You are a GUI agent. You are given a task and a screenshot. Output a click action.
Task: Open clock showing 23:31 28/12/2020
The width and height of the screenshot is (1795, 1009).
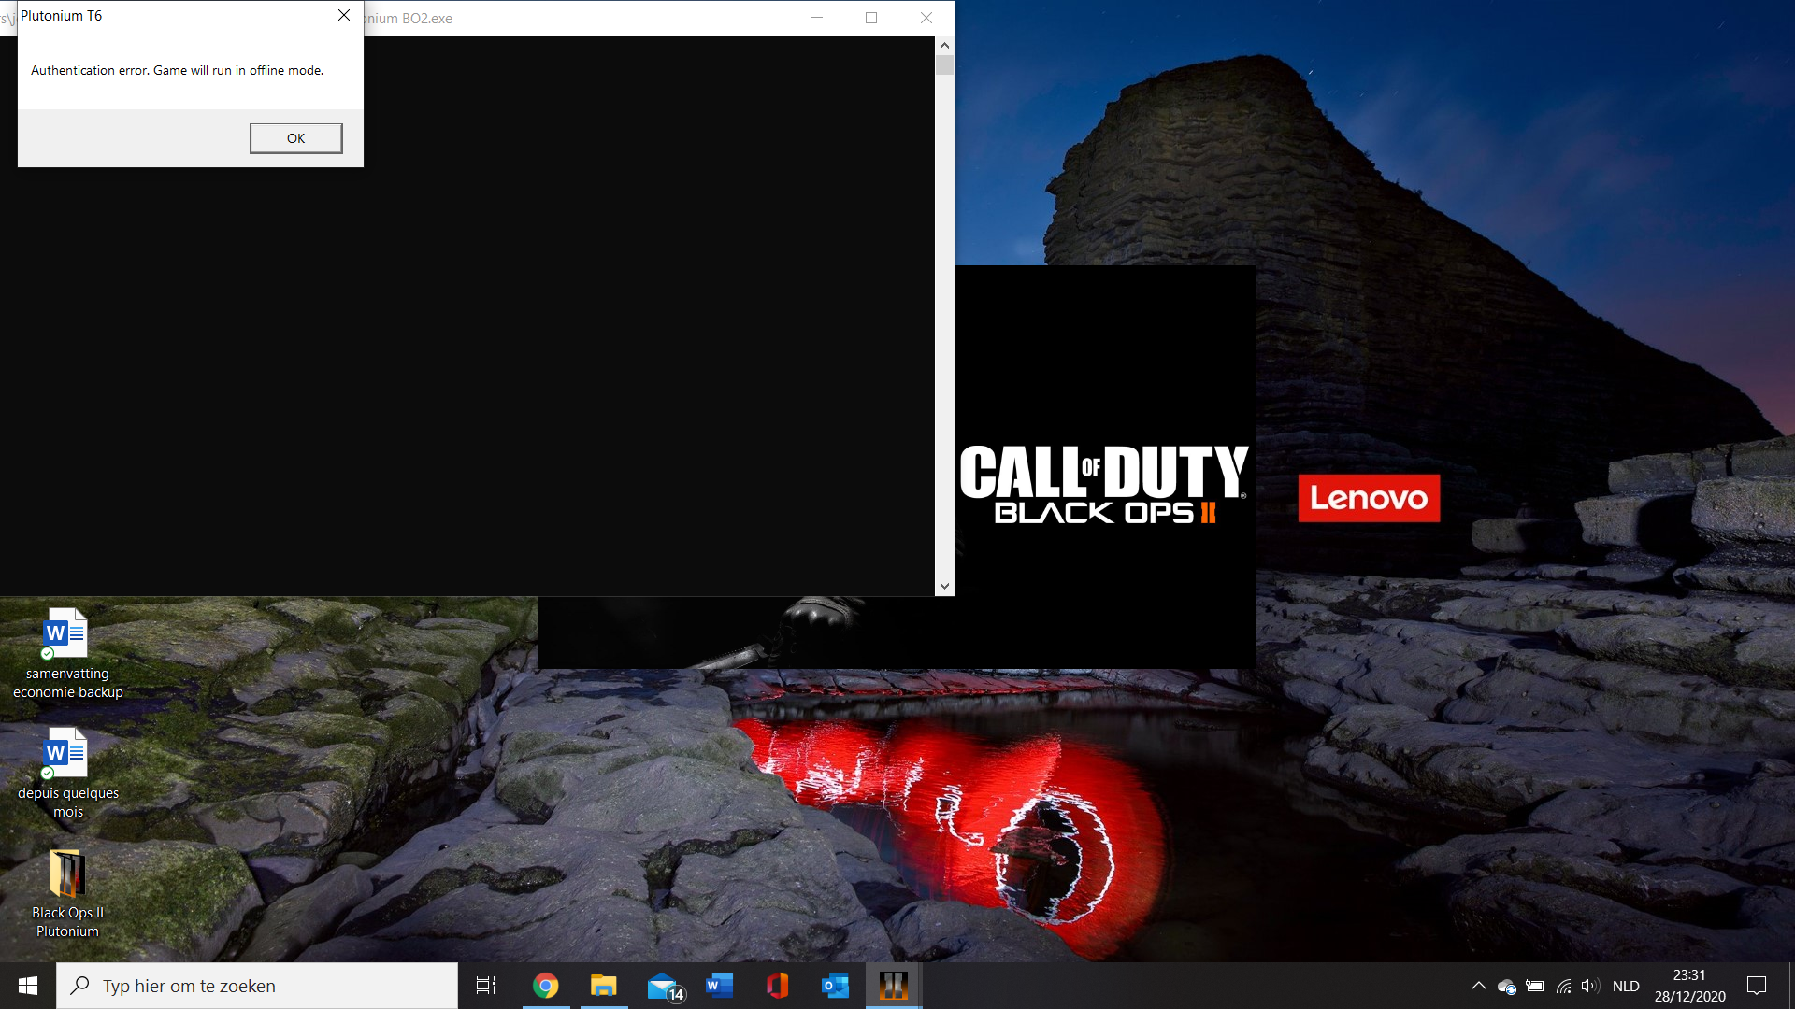pyautogui.click(x=1689, y=986)
